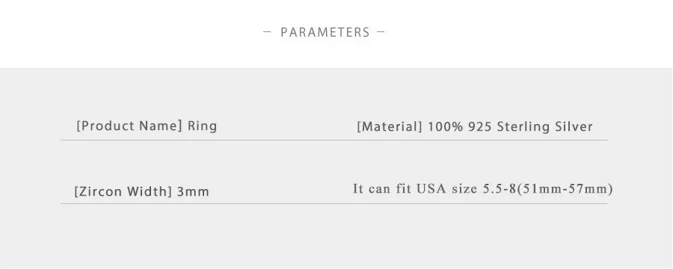673x269 pixels.
Task: Click the Sterling Silver text
Action: point(544,127)
